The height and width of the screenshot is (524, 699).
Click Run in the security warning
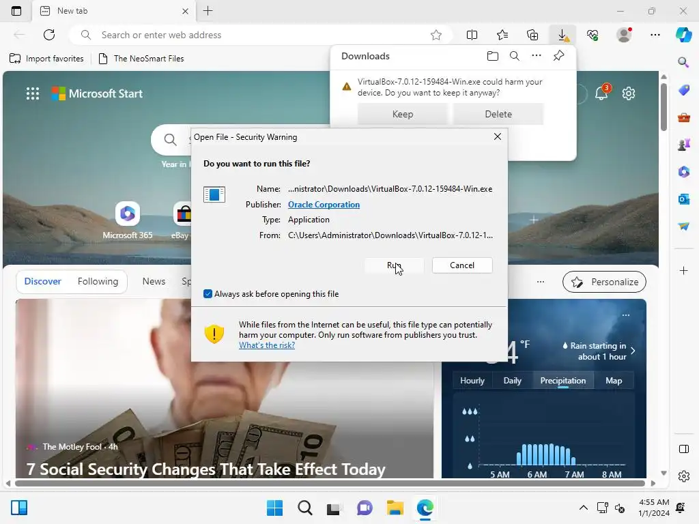(x=394, y=265)
